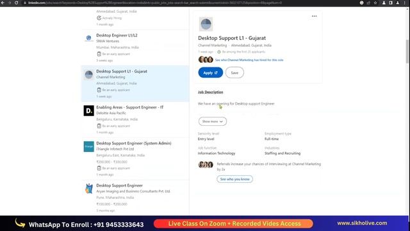Click the browser forward arrow
Image resolution: width=410 pixels, height=231 pixels.
tap(10, 3)
